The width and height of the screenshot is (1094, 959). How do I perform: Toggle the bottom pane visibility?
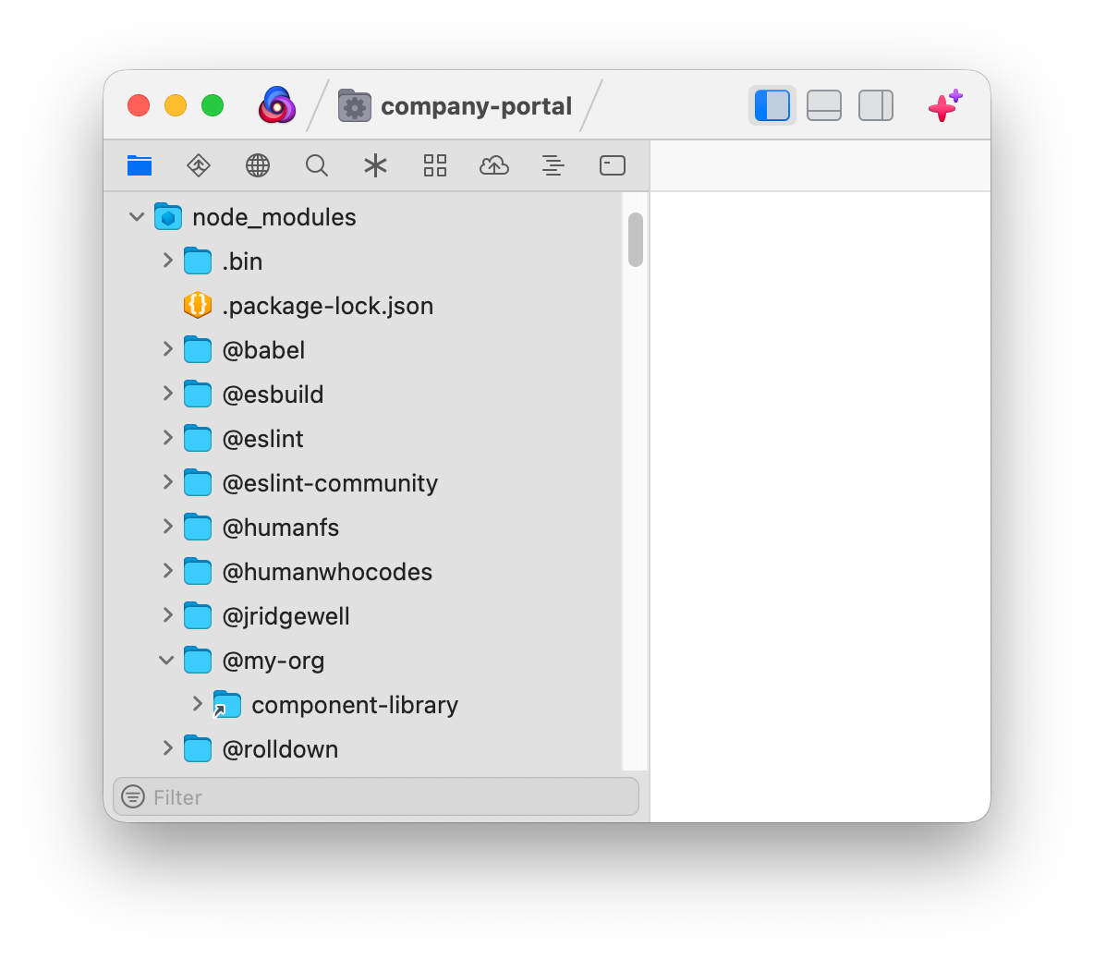click(x=824, y=105)
